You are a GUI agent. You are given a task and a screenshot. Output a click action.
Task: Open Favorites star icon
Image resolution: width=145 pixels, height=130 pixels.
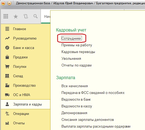(x=16, y=16)
